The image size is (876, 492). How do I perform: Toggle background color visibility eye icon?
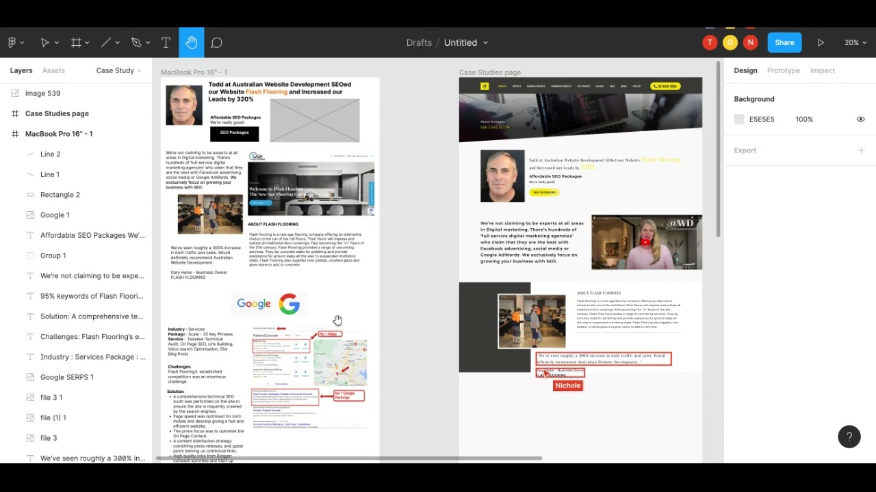[861, 120]
